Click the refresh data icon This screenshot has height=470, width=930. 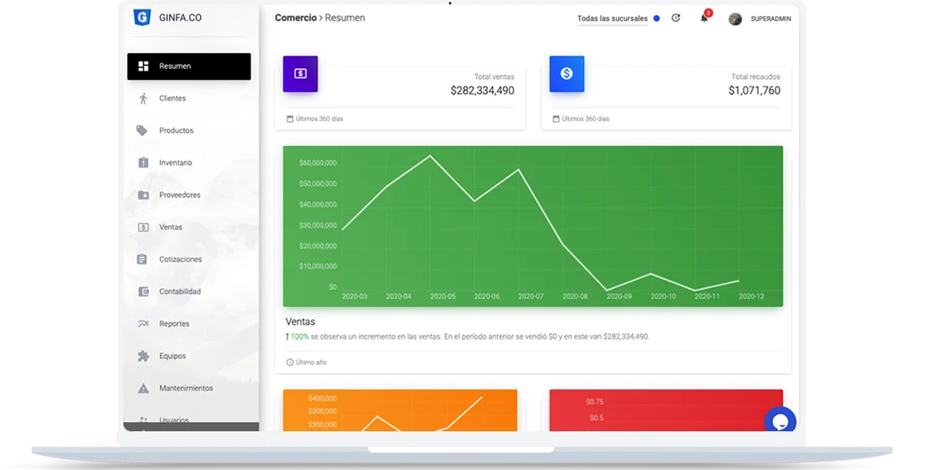coord(675,17)
